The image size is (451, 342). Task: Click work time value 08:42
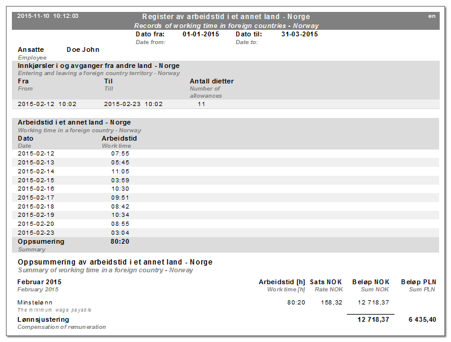pos(120,207)
